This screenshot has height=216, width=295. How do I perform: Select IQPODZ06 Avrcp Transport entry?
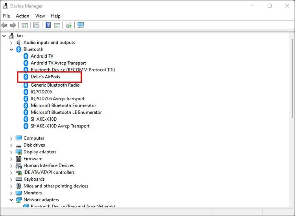coord(57,99)
